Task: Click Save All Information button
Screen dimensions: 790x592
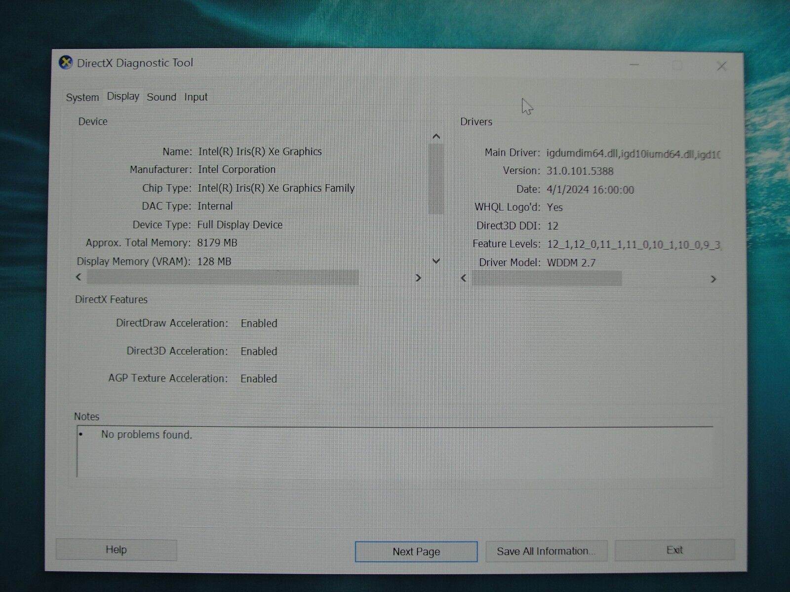Action: point(546,551)
